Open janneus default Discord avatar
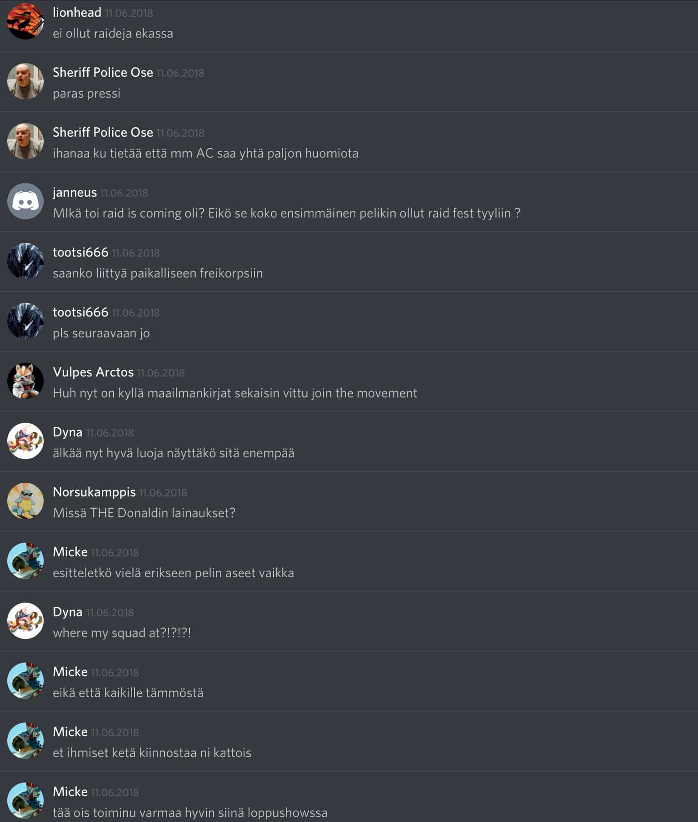Image resolution: width=698 pixels, height=822 pixels. pos(25,201)
